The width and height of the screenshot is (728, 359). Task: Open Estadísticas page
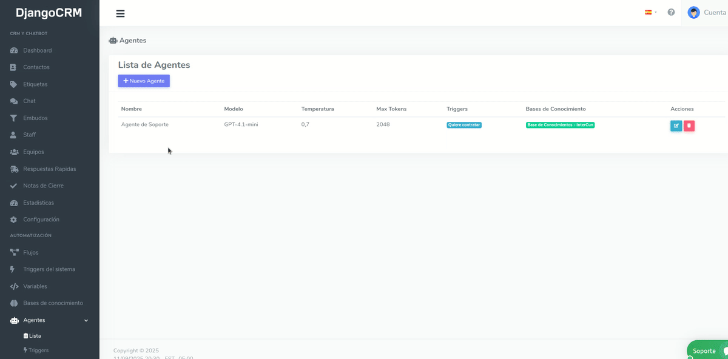pyautogui.click(x=38, y=203)
